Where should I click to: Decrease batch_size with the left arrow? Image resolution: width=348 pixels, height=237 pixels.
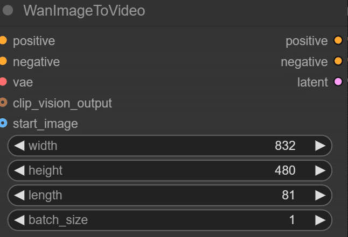[x=19, y=220]
